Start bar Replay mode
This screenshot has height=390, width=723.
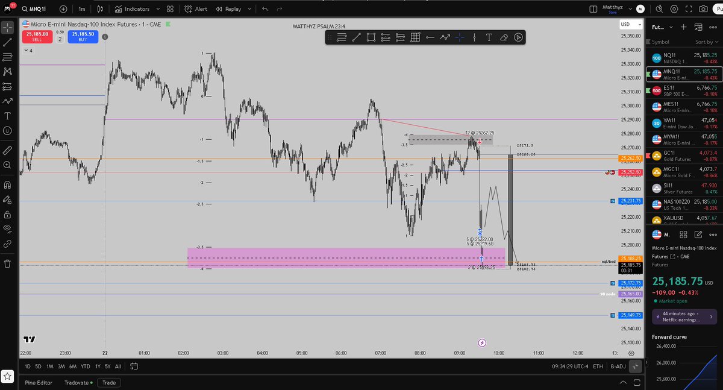(230, 9)
